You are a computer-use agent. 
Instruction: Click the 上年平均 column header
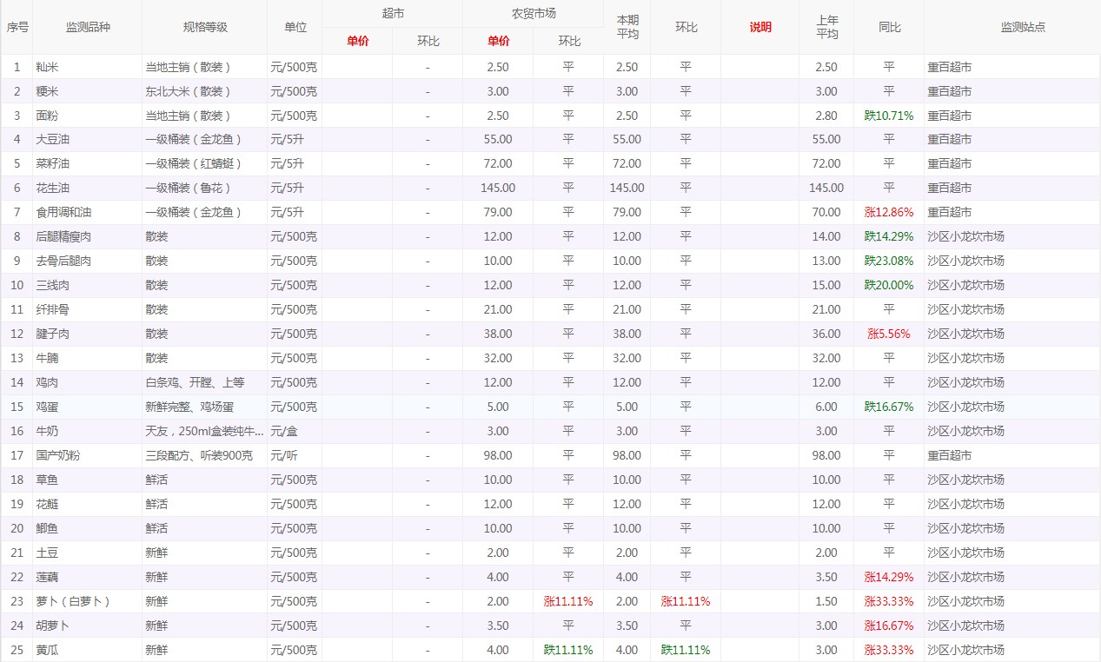click(x=826, y=27)
